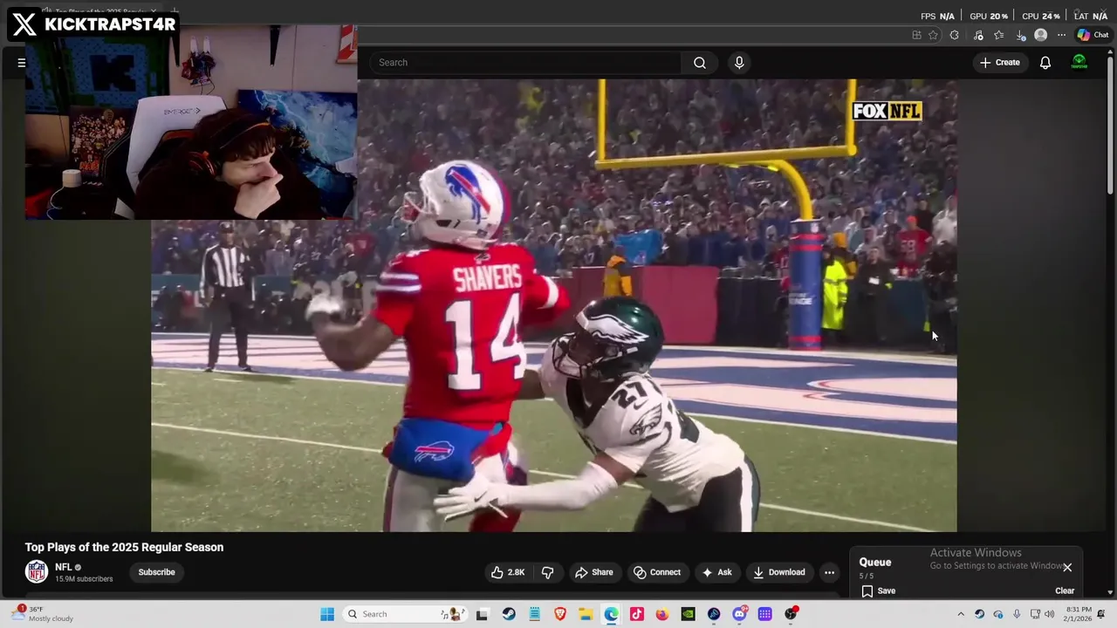Click the YouTube search input field
The width and height of the screenshot is (1117, 628).
[x=525, y=63]
